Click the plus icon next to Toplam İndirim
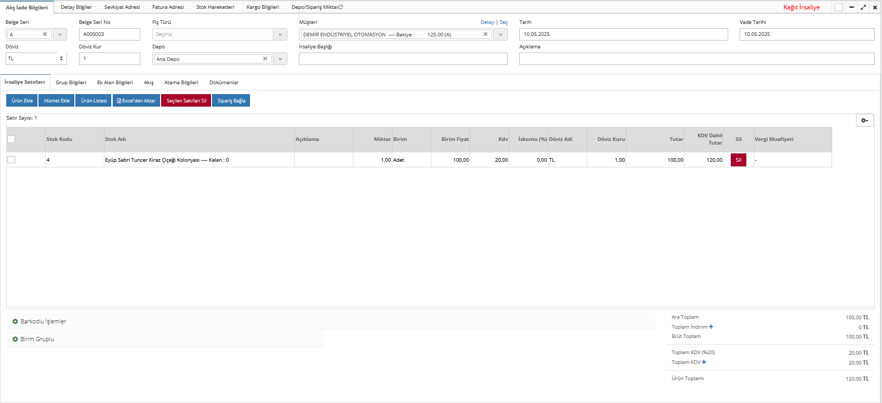The width and height of the screenshot is (882, 403). coord(711,327)
